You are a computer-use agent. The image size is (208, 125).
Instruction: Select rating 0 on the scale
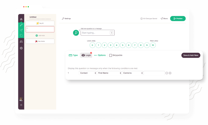(x=92, y=45)
